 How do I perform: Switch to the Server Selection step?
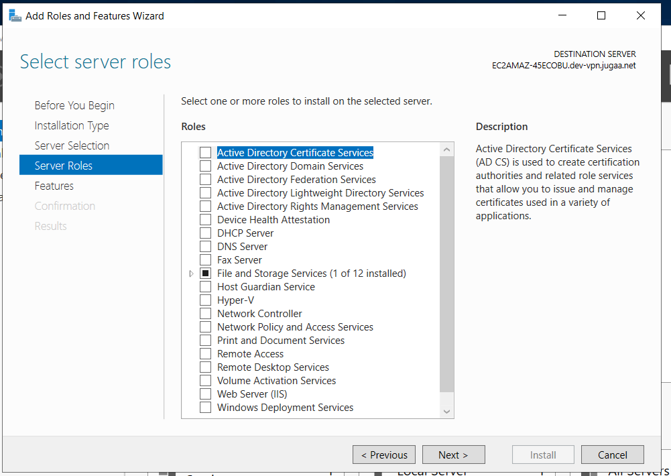click(72, 145)
